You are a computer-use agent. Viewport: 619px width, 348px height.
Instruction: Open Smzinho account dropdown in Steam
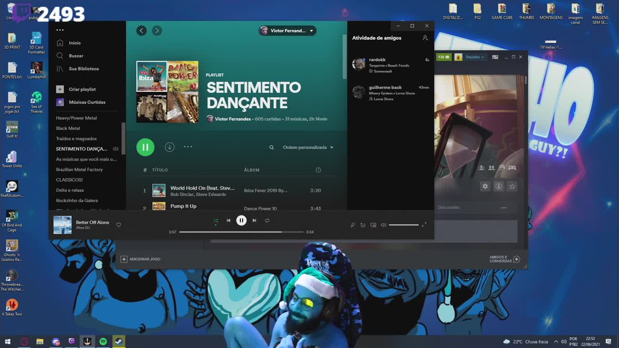(x=474, y=57)
